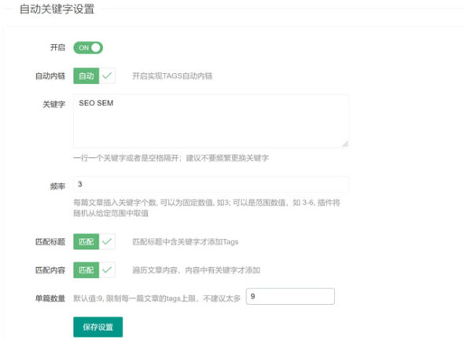Click the checkmark icon in 匹配内容 row

(107, 269)
